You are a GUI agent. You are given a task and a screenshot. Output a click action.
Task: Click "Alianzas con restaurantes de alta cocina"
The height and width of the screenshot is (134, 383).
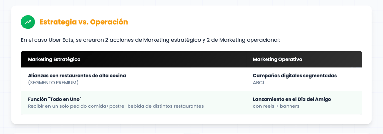click(x=77, y=76)
